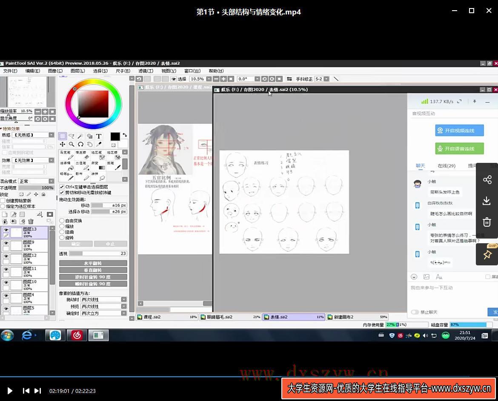Screen dimensions: 498x401
Task: Select the rectangular selection tool
Action: 63,136
